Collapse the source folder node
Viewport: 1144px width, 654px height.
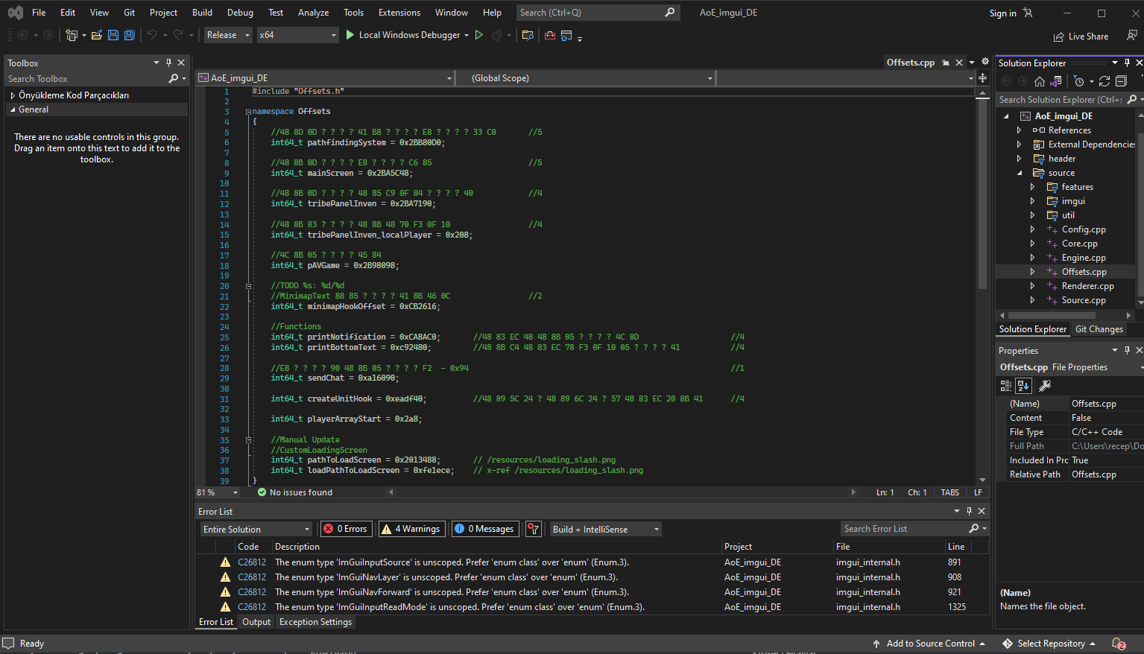tap(1020, 173)
